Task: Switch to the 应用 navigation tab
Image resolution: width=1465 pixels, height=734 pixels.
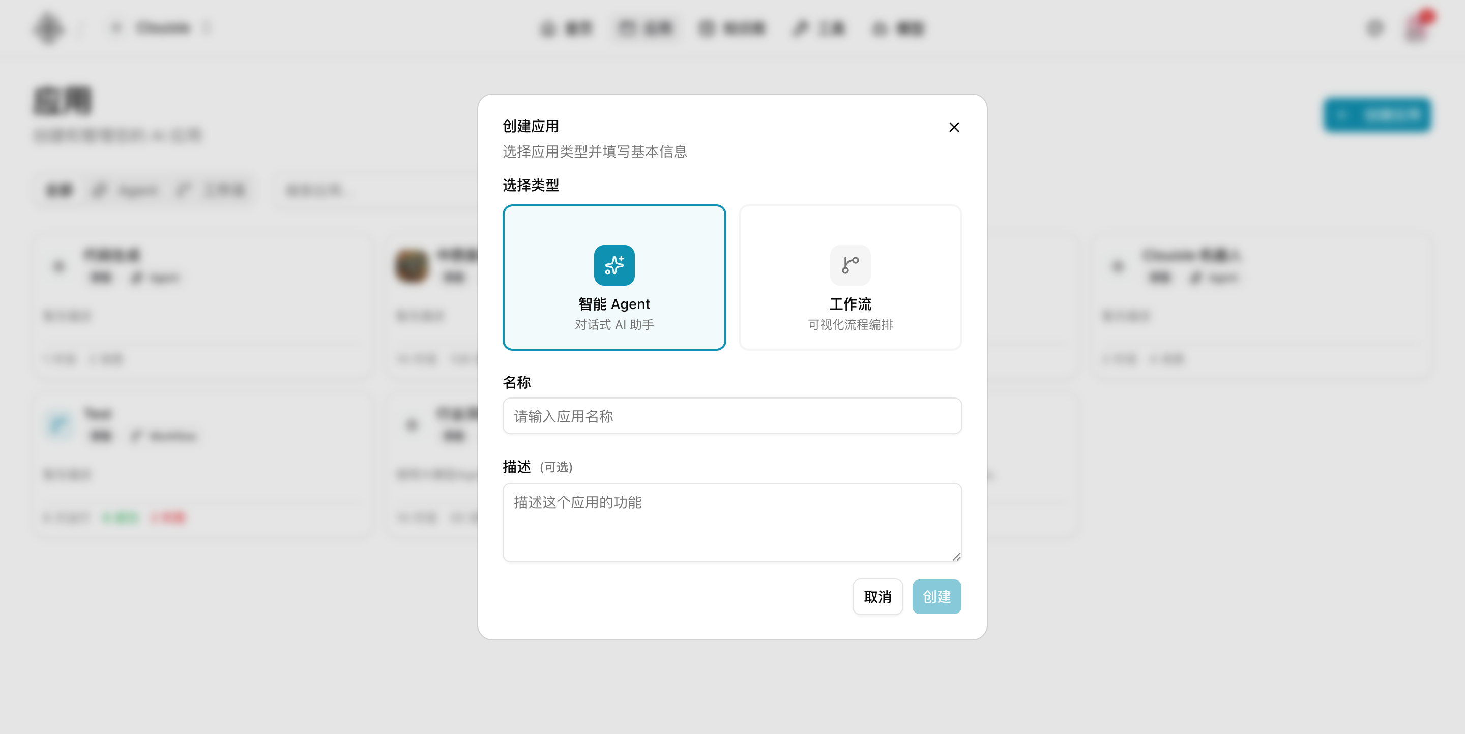Action: (x=646, y=28)
